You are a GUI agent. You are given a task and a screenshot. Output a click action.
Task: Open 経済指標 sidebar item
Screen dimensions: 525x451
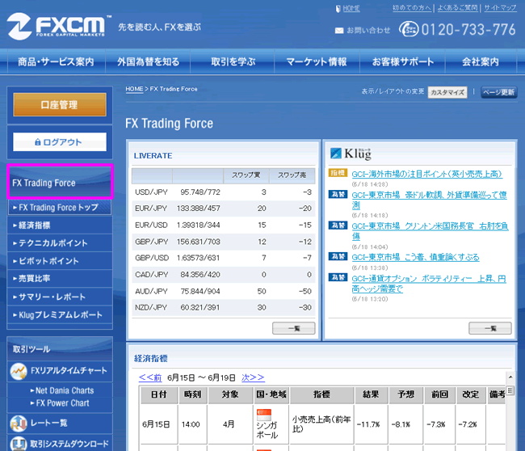pos(60,225)
